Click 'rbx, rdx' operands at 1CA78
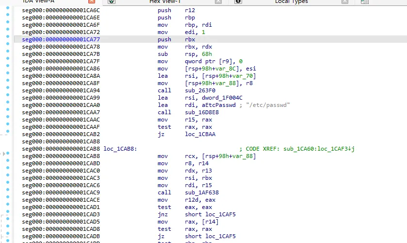The image size is (407, 243). click(x=198, y=47)
